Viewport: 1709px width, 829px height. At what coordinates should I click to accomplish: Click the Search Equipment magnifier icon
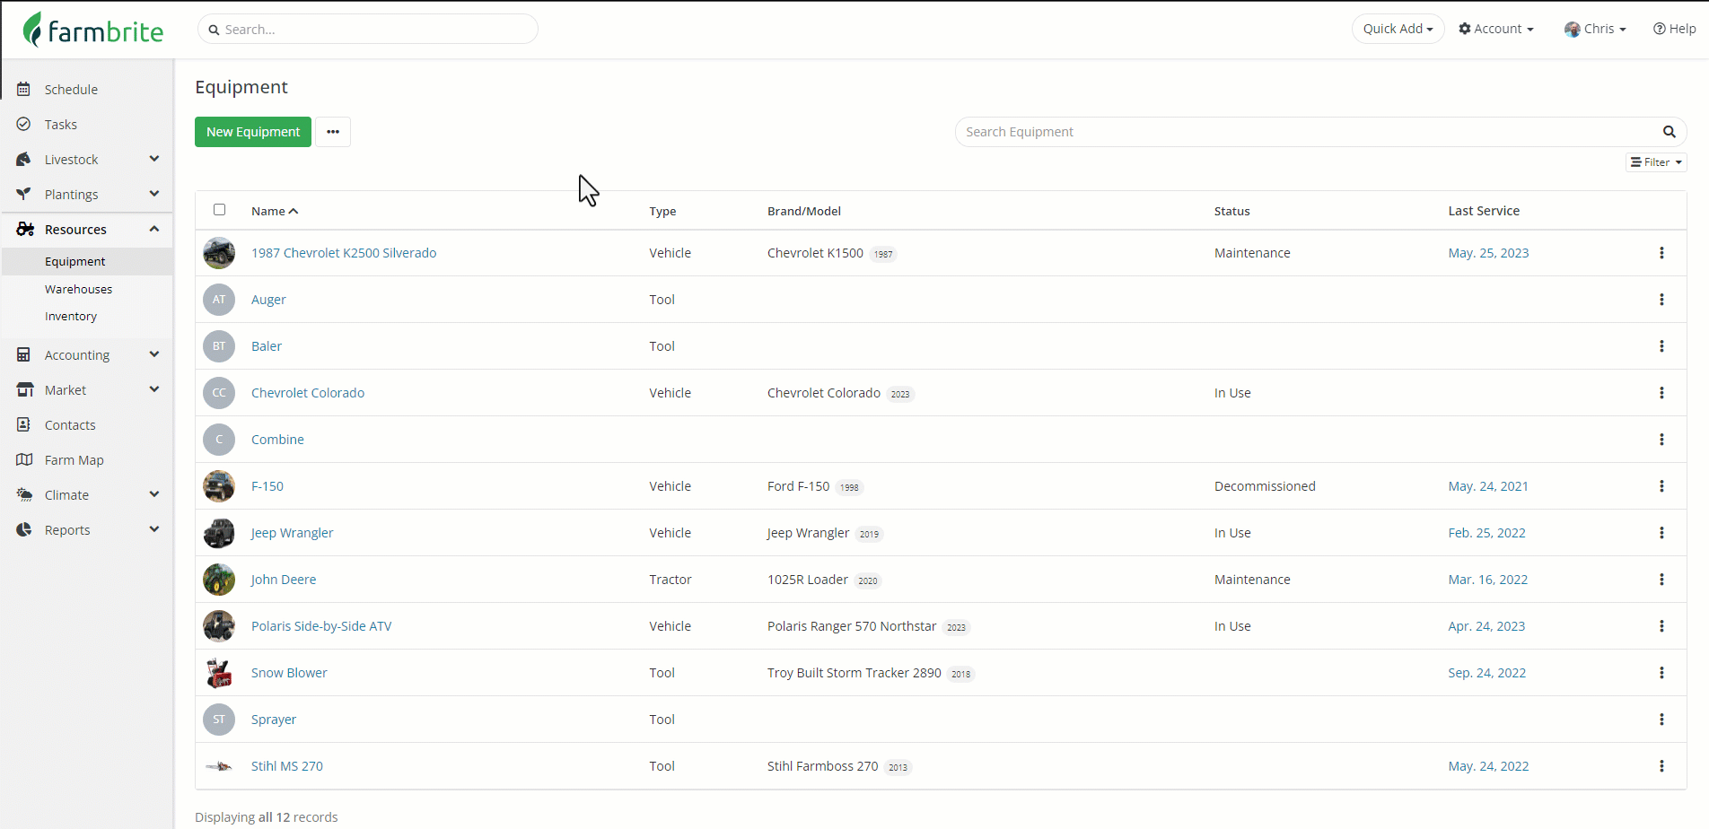coord(1670,132)
